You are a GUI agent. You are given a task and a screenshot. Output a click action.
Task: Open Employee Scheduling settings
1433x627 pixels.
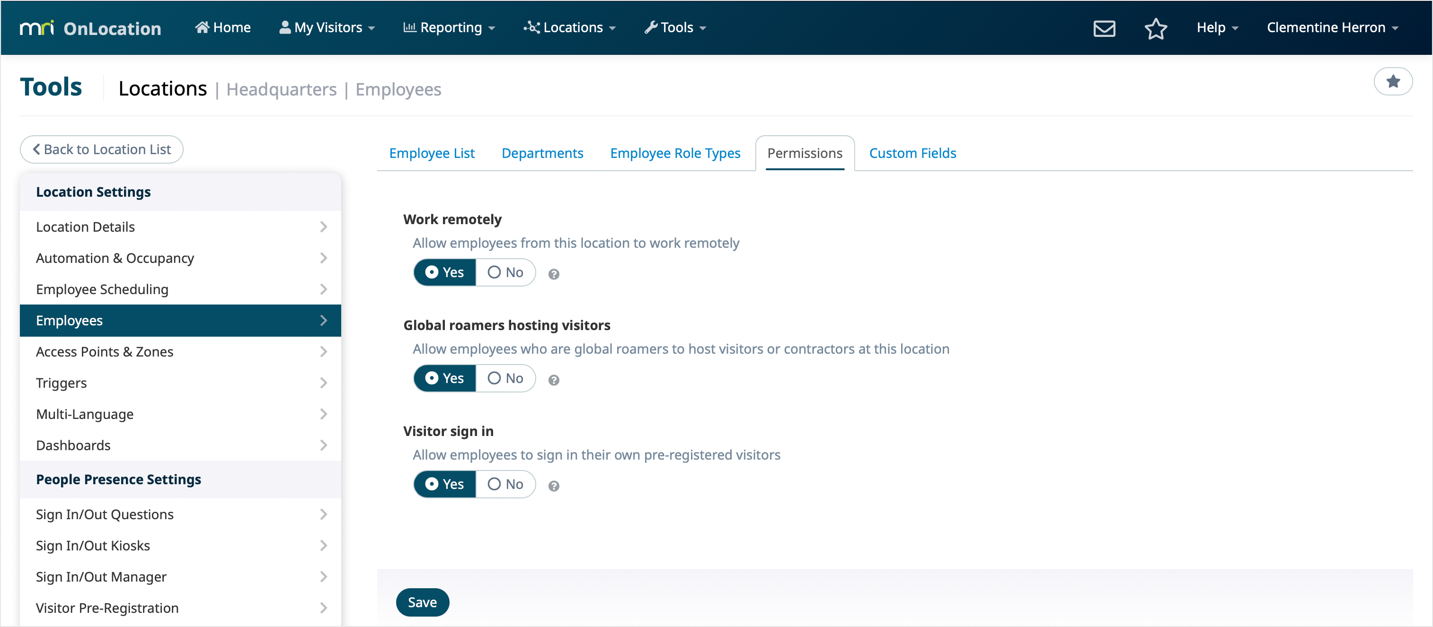point(180,289)
